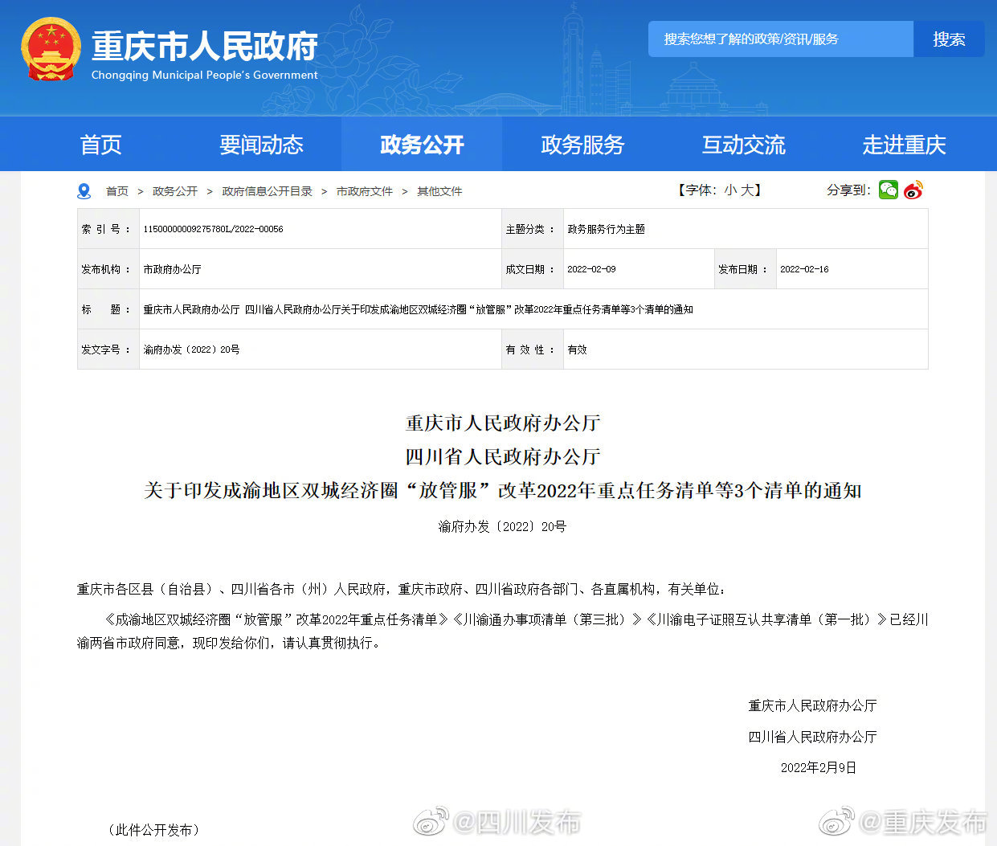Click the 市政府办公厅 publisher value
This screenshot has height=846, width=997.
pyautogui.click(x=172, y=269)
